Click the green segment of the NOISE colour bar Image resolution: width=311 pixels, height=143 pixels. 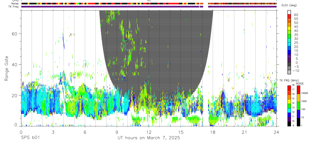point(298,106)
